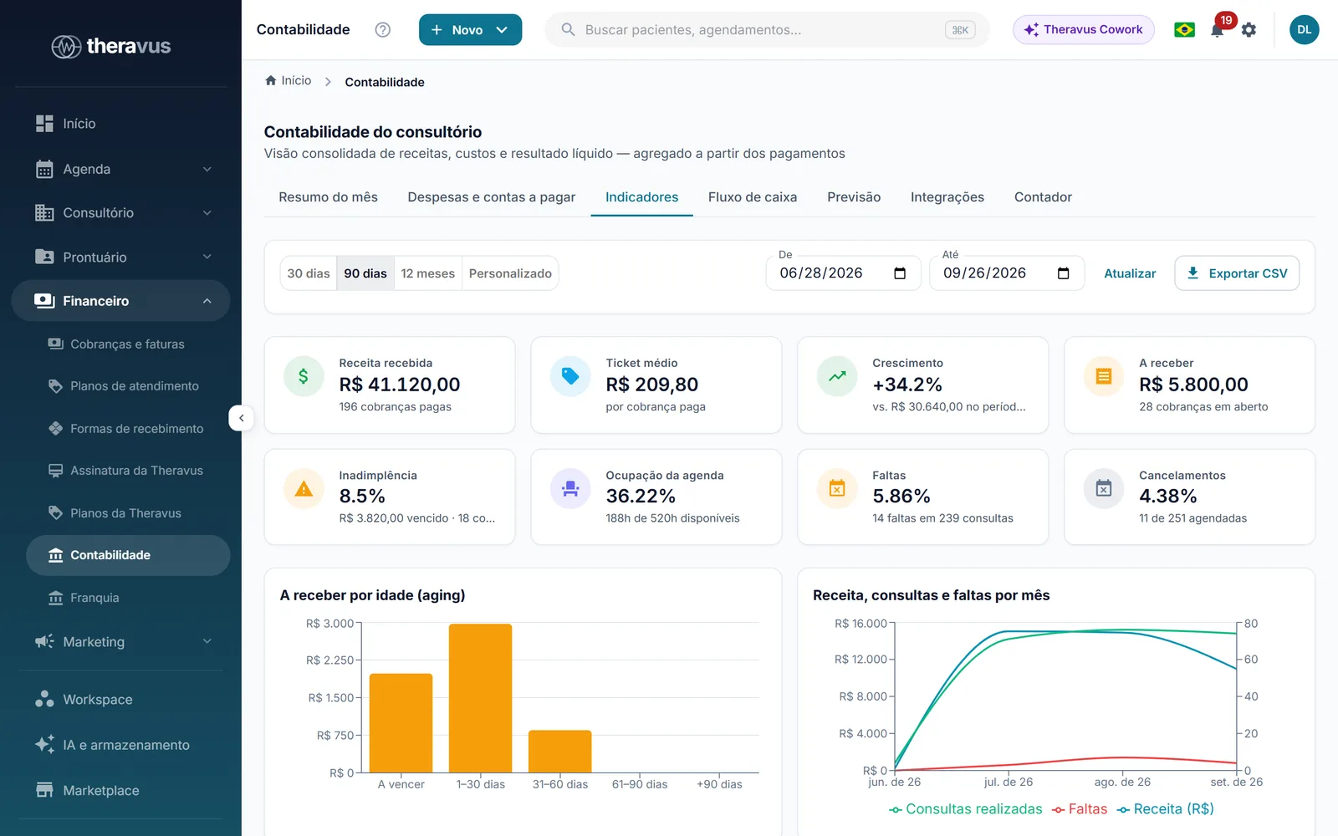Toggle the Faltas legend series
Screen dimensions: 1338x836
click(1079, 809)
